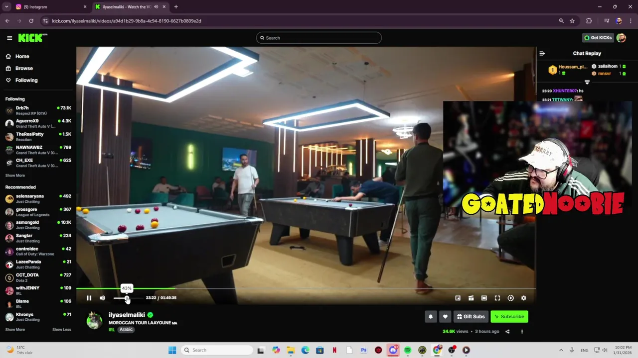This screenshot has height=358, width=638.
Task: Toggle theater mode in player
Action: pyautogui.click(x=484, y=298)
